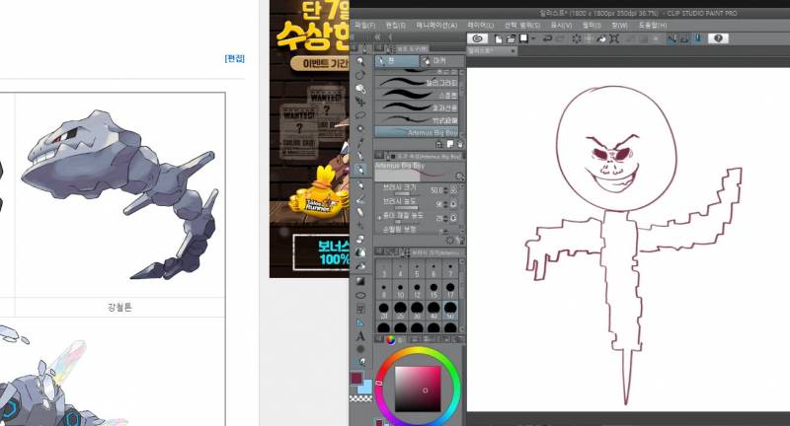The height and width of the screenshot is (426, 790).
Task: Open the Tool Property palette menu icon
Action: [x=379, y=156]
